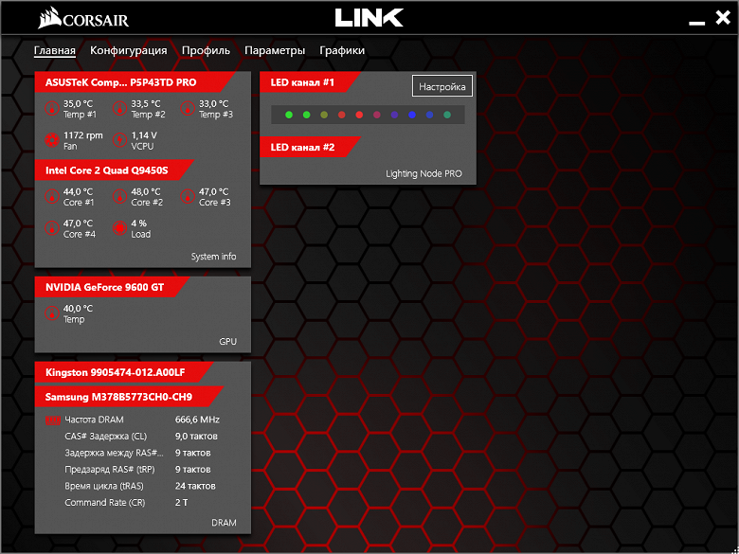The width and height of the screenshot is (739, 554).
Task: Click the 1,14 V VCPU value
Action: [144, 135]
